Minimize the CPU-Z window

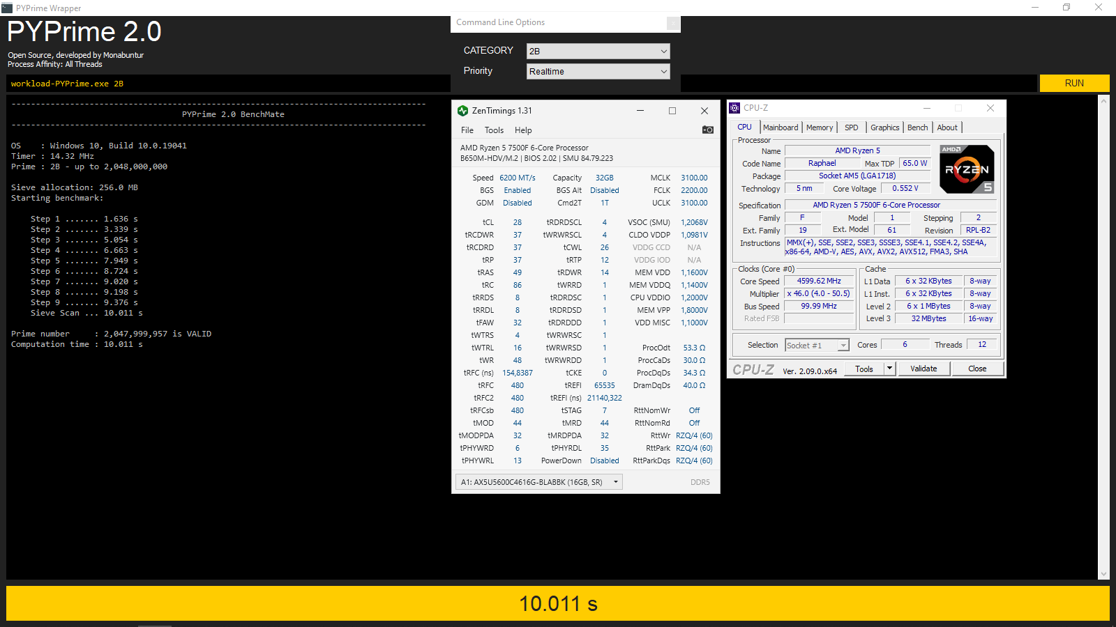click(x=927, y=108)
